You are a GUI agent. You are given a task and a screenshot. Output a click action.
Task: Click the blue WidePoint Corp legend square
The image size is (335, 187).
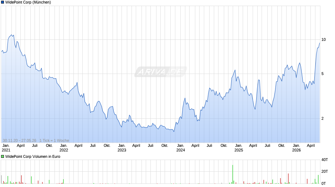point(2,2)
